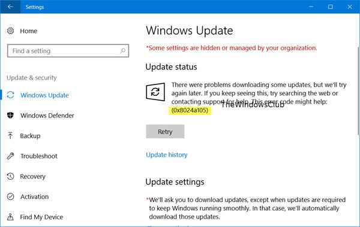360x227 pixels.
Task: Click the Home gear icon
Action: click(10, 31)
